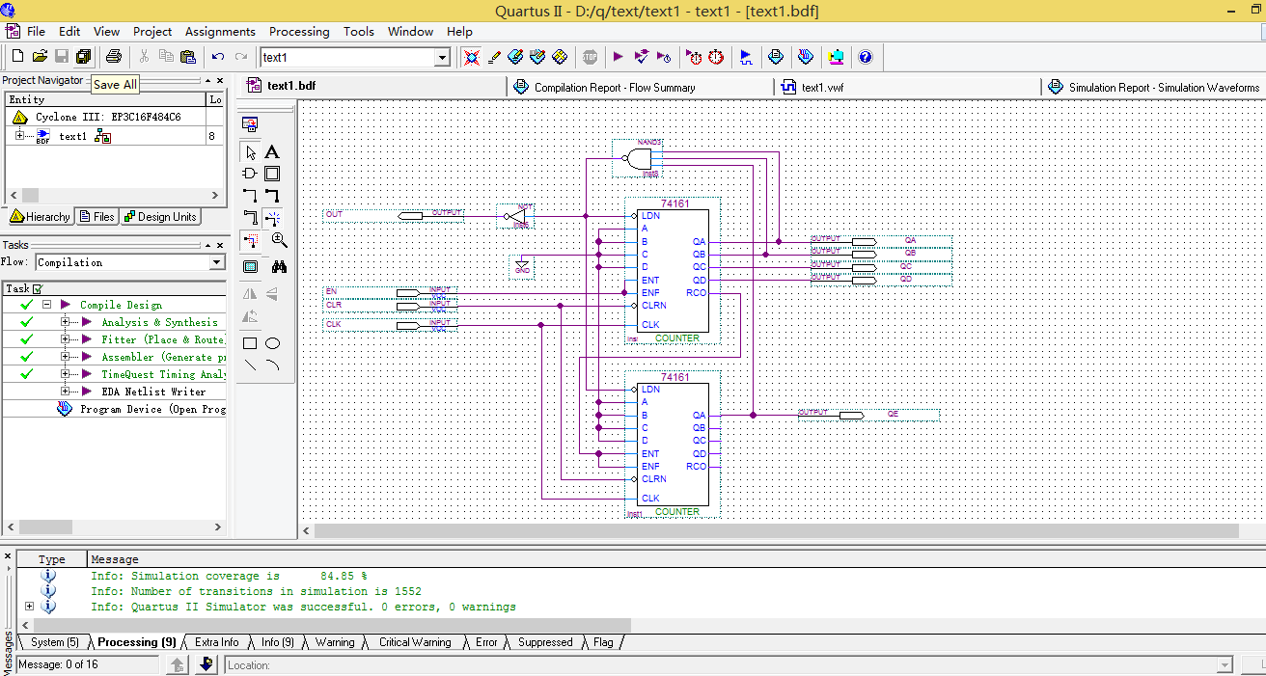Select the Symbol tool (AND gate icon)
The height and width of the screenshot is (676, 1266).
click(x=250, y=174)
